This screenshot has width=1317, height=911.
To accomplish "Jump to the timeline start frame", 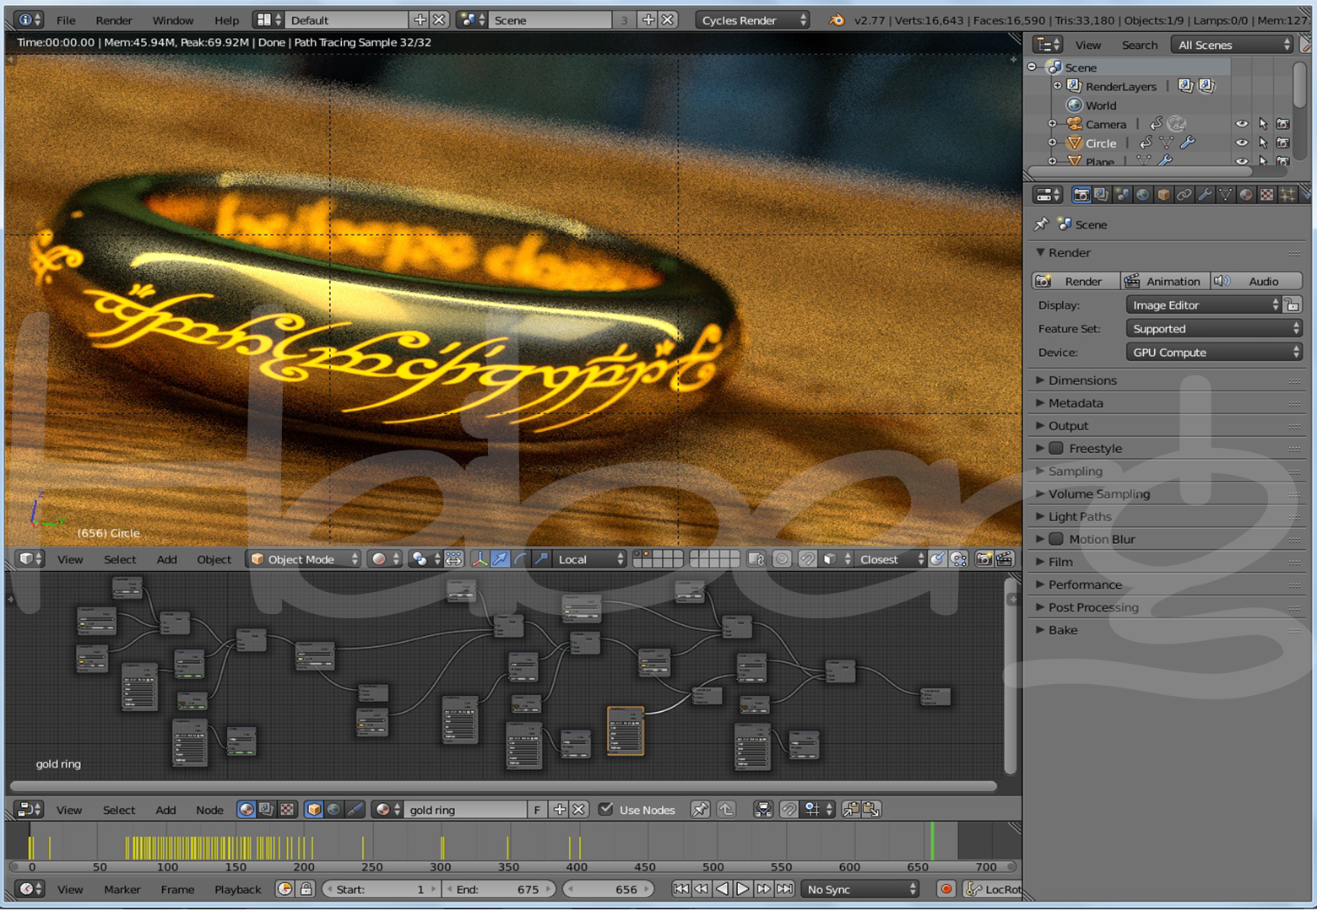I will (x=680, y=889).
